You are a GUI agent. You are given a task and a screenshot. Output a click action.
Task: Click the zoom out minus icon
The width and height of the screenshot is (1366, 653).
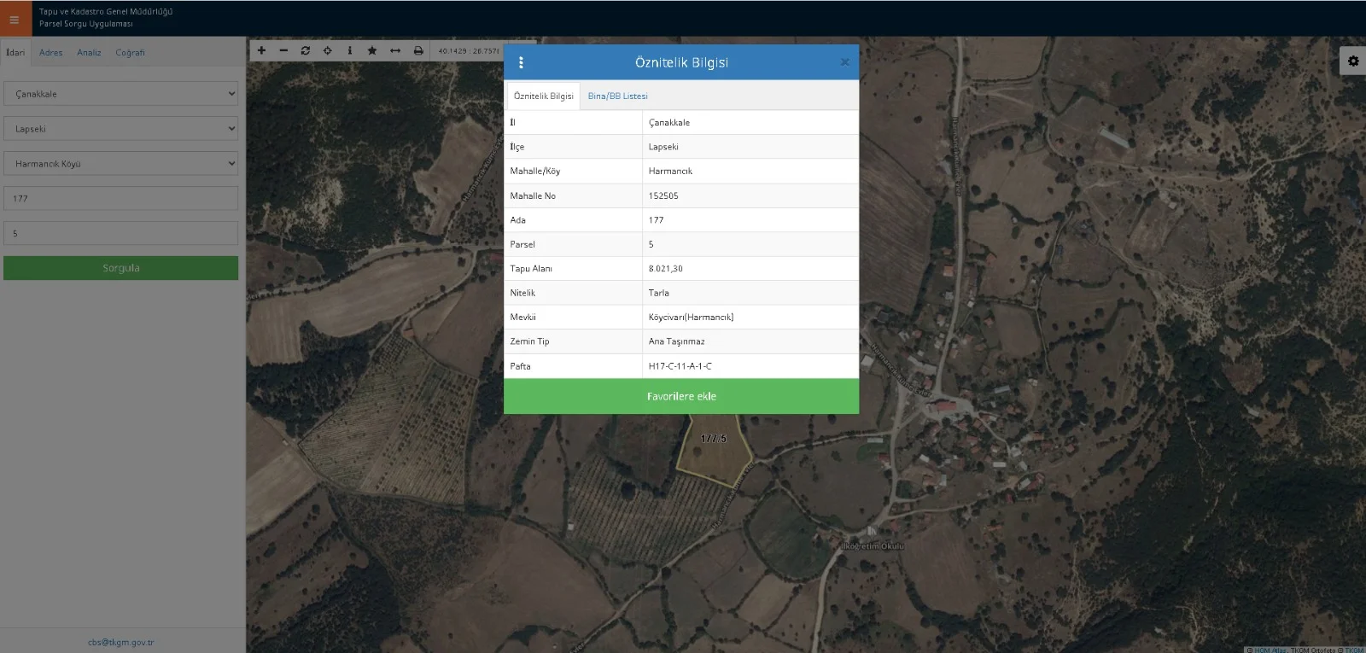coord(283,50)
